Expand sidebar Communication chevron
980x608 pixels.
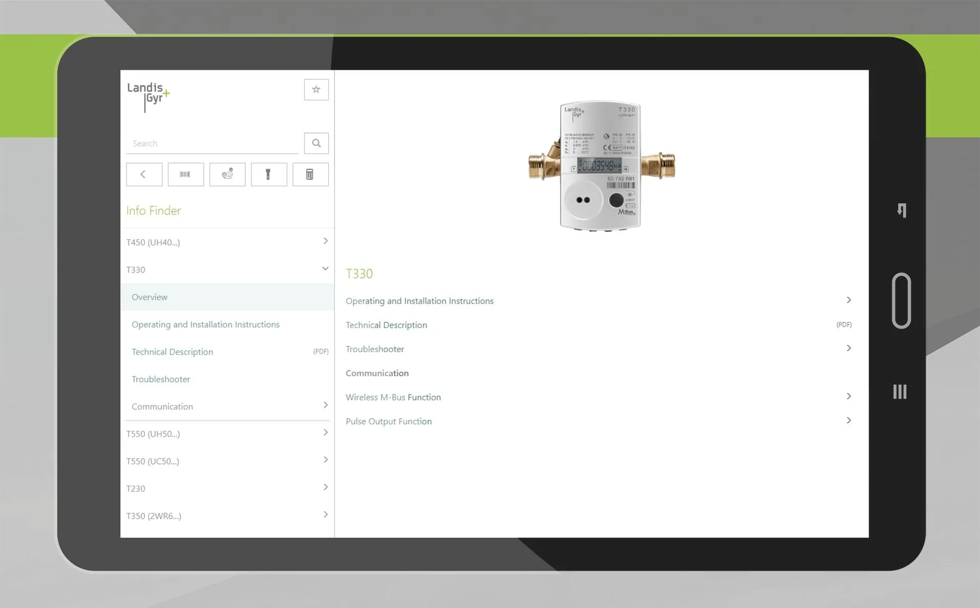(325, 405)
